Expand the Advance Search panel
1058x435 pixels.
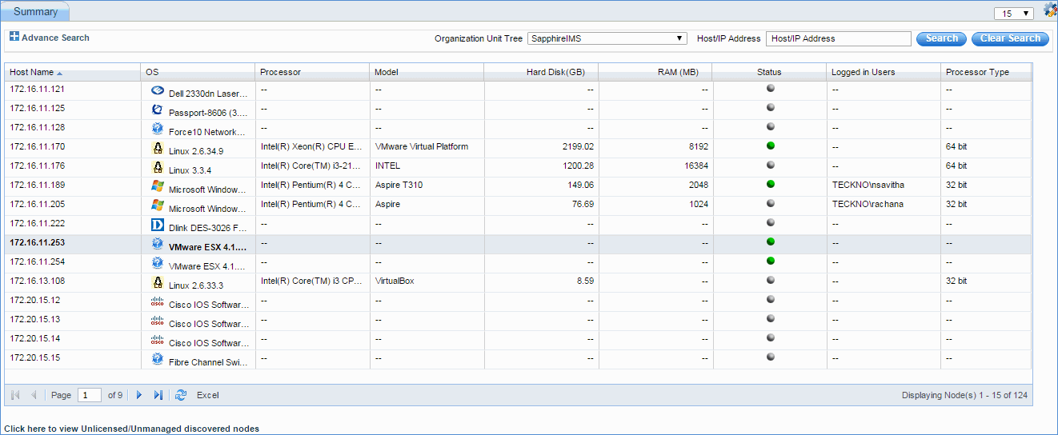coord(50,38)
